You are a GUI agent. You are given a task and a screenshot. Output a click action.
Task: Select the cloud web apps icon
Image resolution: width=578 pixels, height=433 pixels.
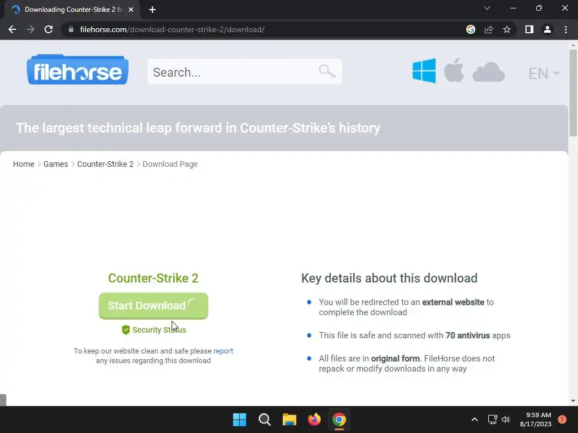[488, 72]
